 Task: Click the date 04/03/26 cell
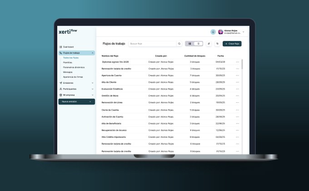tap(220, 62)
